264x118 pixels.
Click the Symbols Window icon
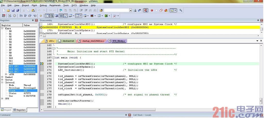pos(56,16)
